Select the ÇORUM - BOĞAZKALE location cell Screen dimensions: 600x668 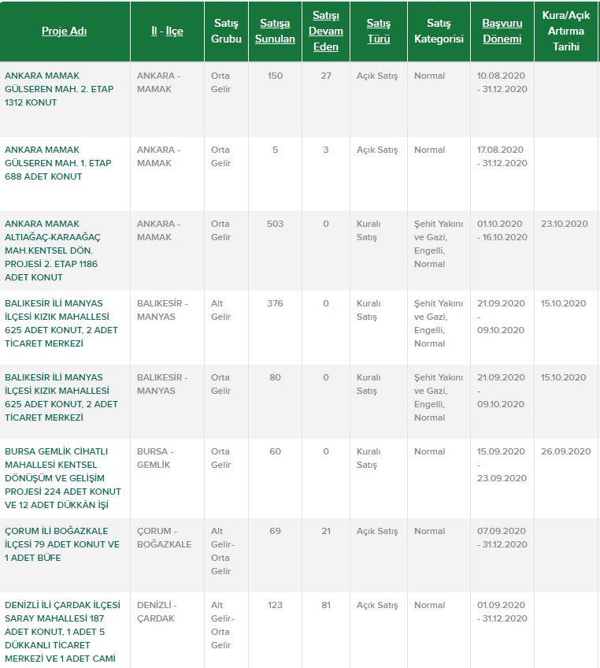tap(164, 538)
